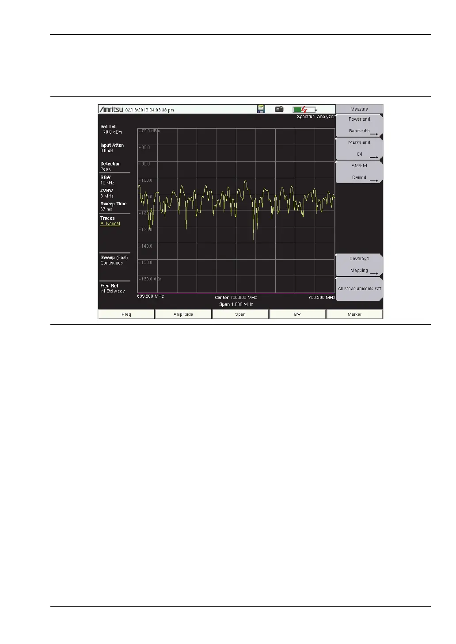456x644 pixels.
Task: Click the save disk icon
Action: pyautogui.click(x=261, y=109)
